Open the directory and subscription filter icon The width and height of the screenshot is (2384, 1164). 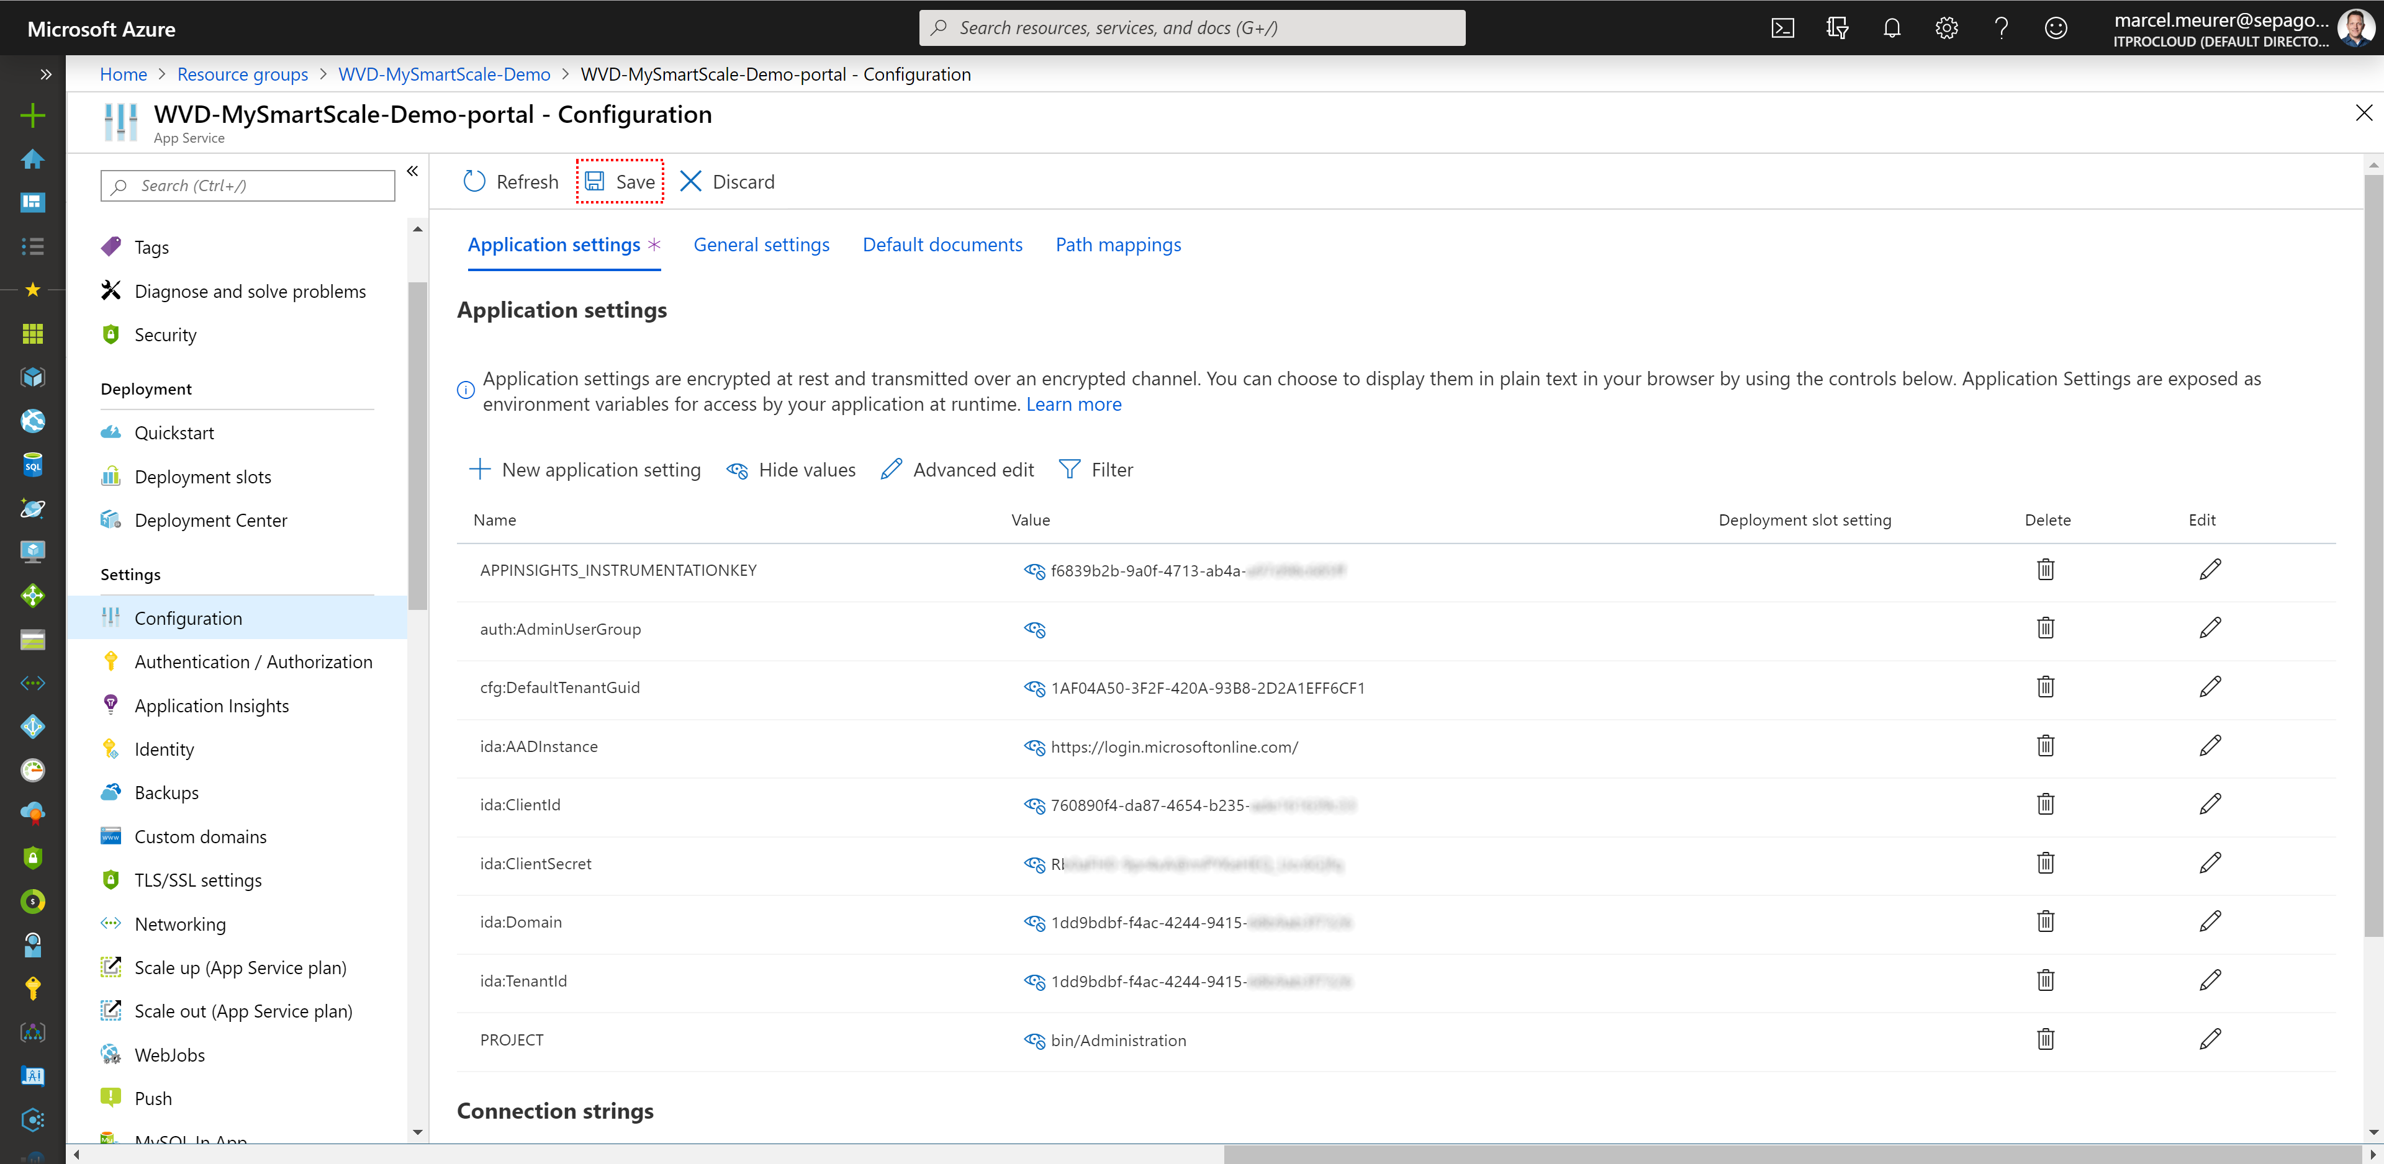1837,28
